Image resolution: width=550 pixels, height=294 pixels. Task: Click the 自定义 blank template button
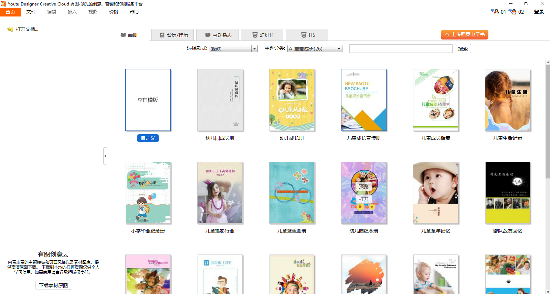tap(148, 138)
